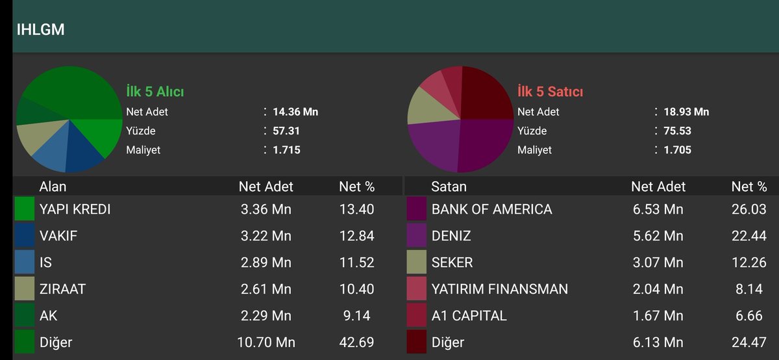This screenshot has height=360, width=779.
Task: Click the BANK OF AMERICA purple swatch
Action: [x=416, y=209]
